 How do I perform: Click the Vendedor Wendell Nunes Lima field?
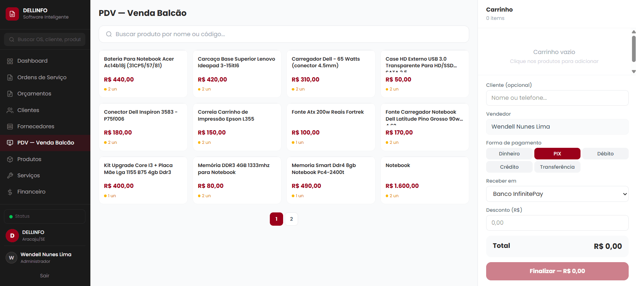point(557,127)
